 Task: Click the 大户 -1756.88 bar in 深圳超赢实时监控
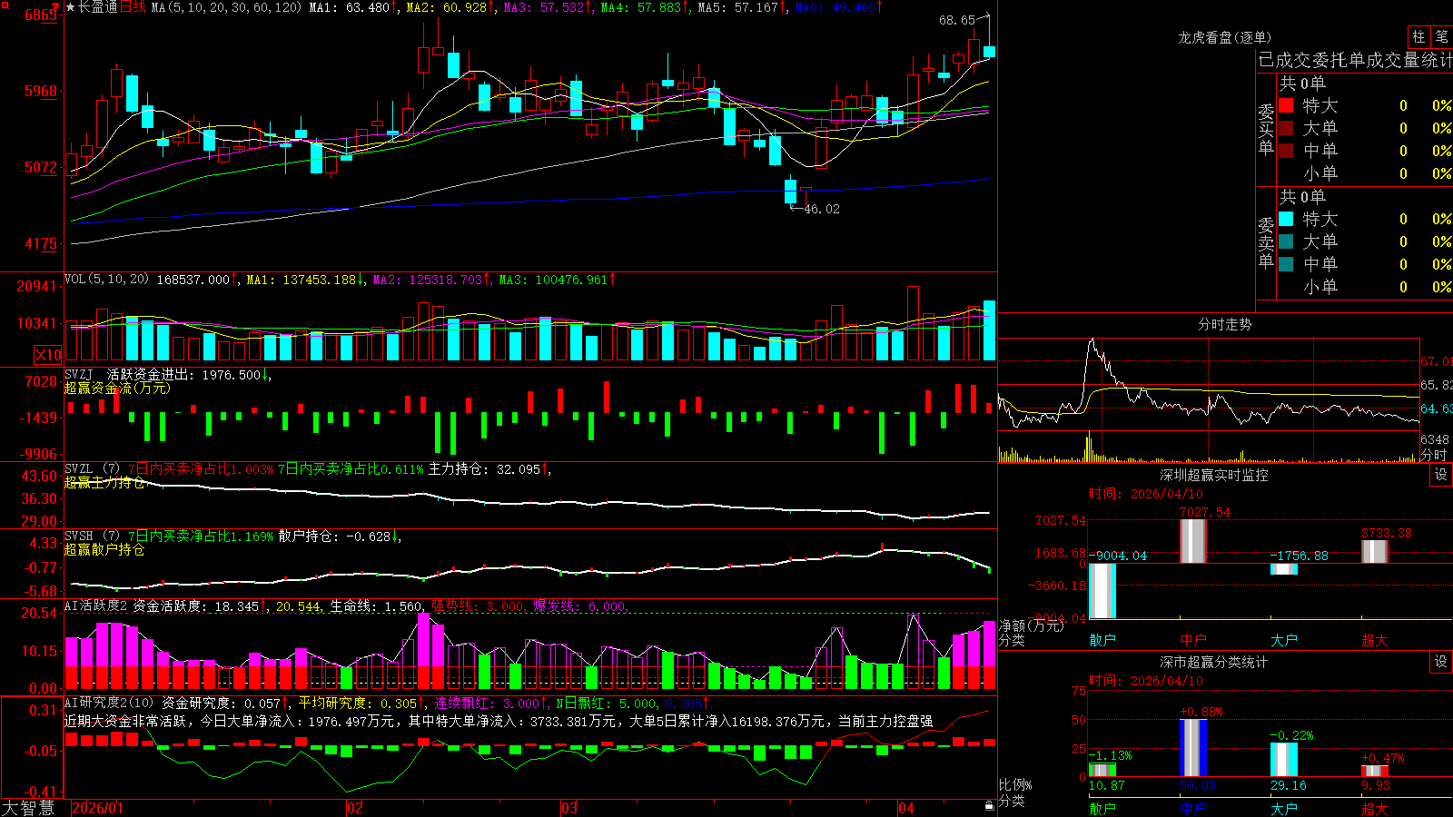tap(1284, 569)
